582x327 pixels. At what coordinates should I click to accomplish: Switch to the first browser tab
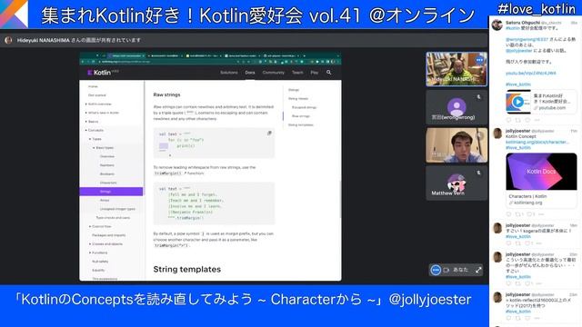(126, 55)
